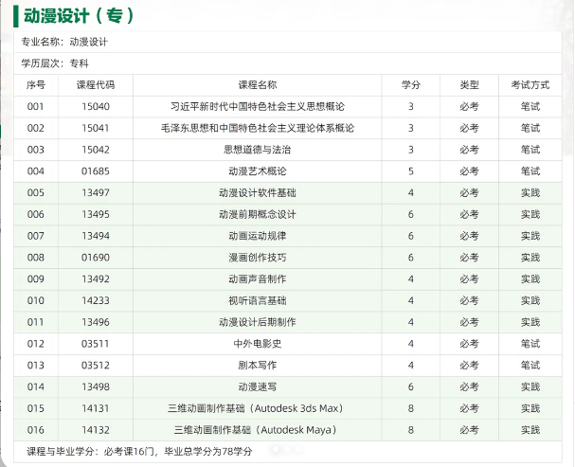Click 必考 in the 剧本写作 row
575x467 pixels.
pos(470,366)
